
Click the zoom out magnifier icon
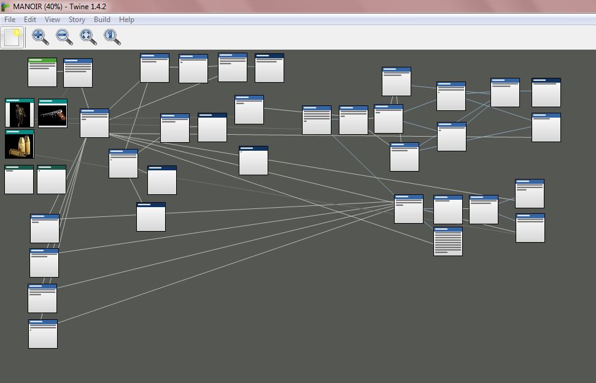(x=64, y=37)
